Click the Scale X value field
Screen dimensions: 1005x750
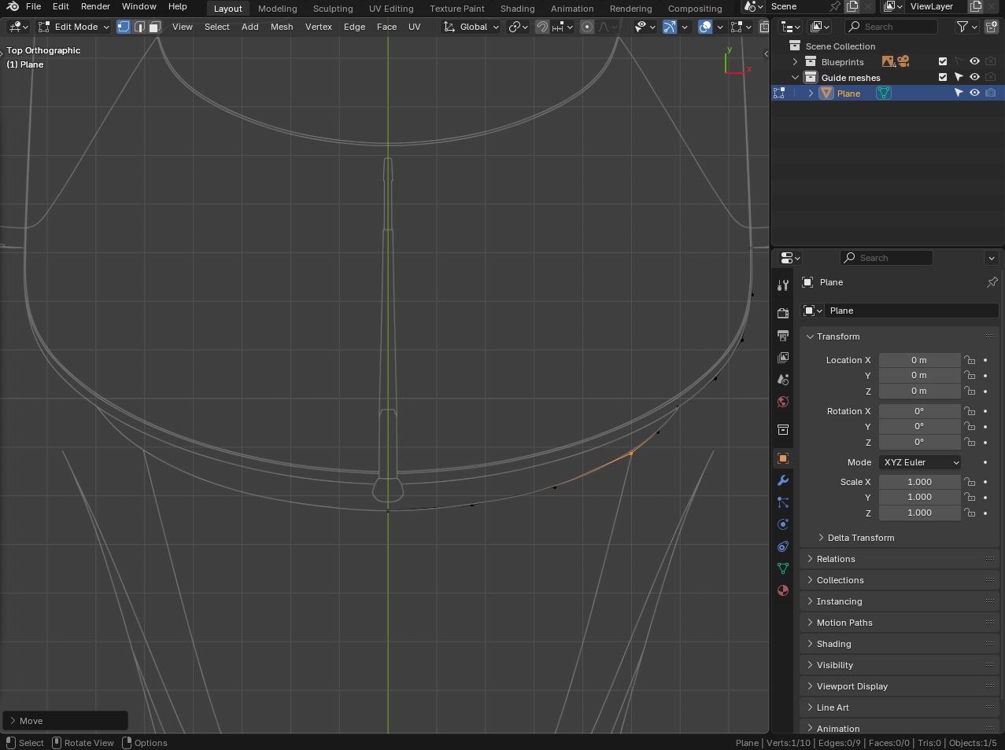(919, 482)
